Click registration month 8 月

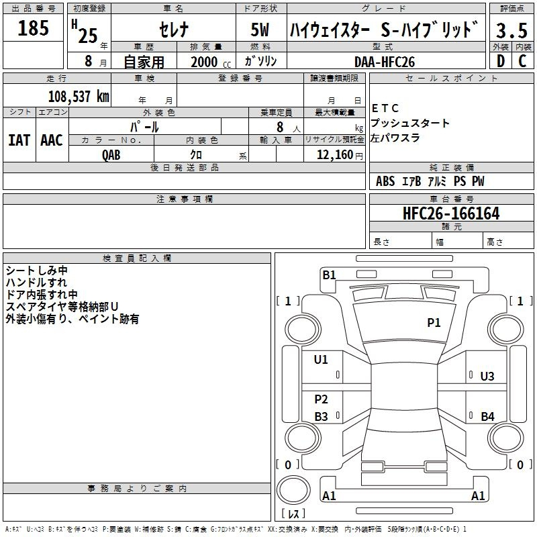[x=95, y=61]
